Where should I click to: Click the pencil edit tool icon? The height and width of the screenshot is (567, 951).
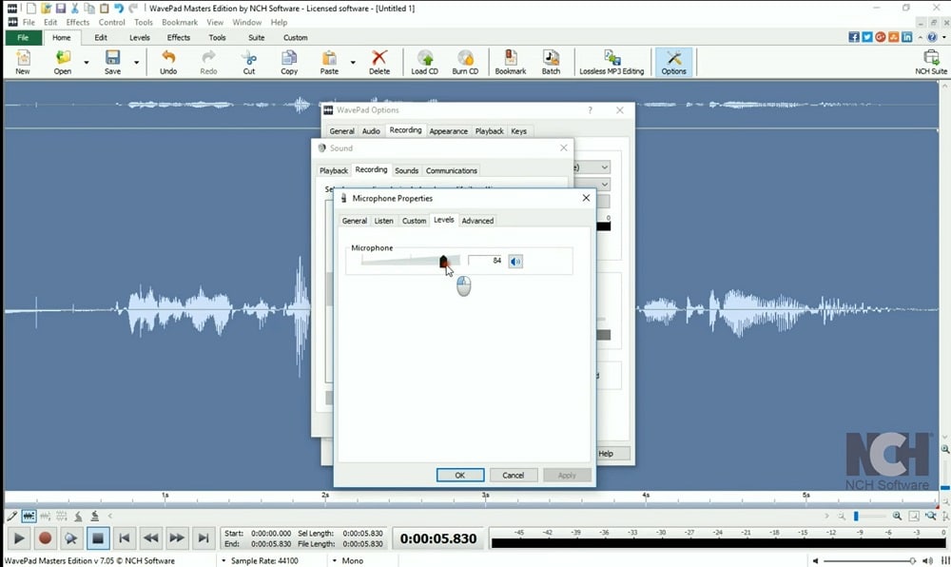tap(11, 516)
